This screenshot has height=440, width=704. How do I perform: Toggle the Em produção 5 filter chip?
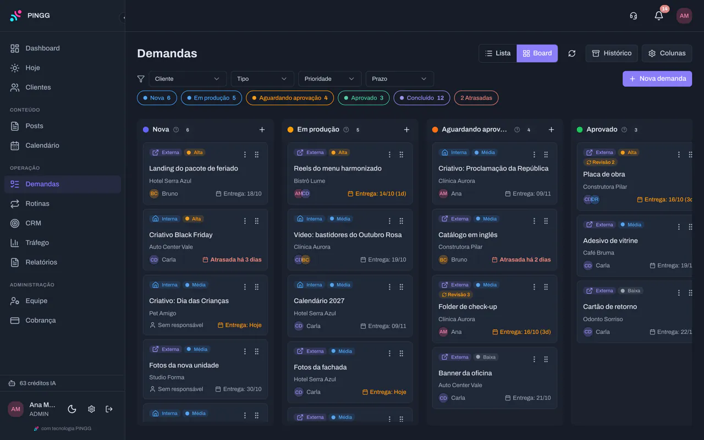tap(211, 98)
